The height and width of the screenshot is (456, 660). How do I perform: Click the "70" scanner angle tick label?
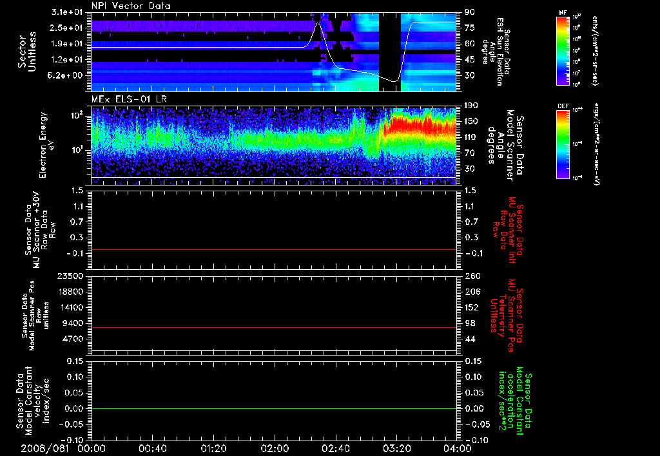[469, 153]
